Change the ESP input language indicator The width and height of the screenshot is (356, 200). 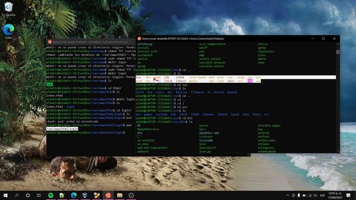coord(323,196)
